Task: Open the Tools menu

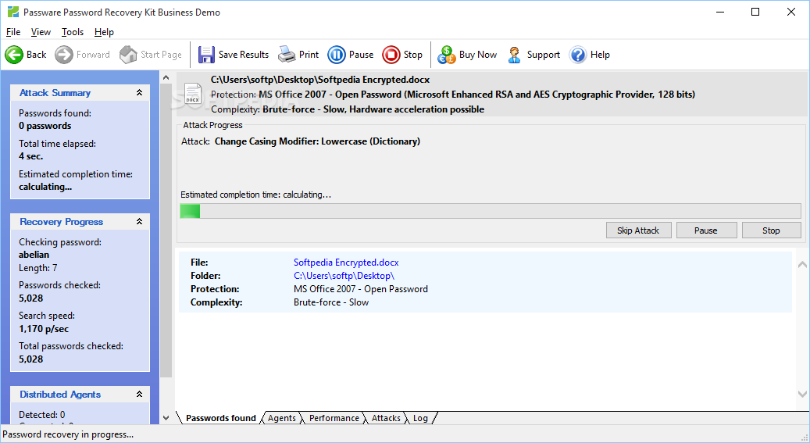Action: coord(73,32)
